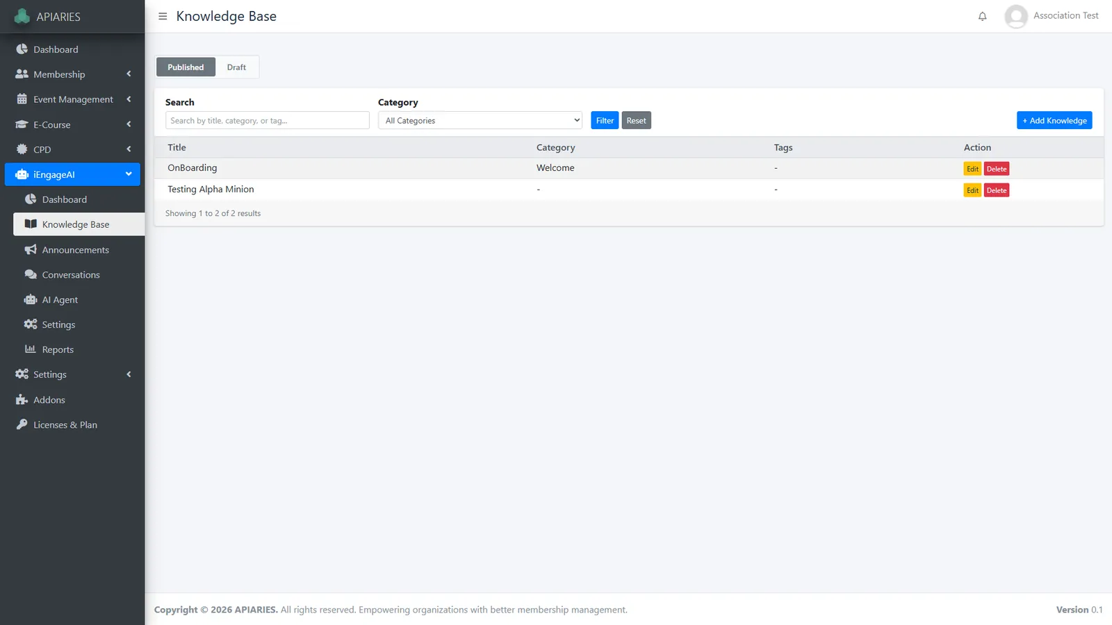Edit the Testing Alpha Minion entry

[972, 190]
